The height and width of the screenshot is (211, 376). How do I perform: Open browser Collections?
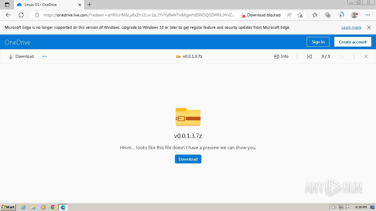(x=328, y=15)
